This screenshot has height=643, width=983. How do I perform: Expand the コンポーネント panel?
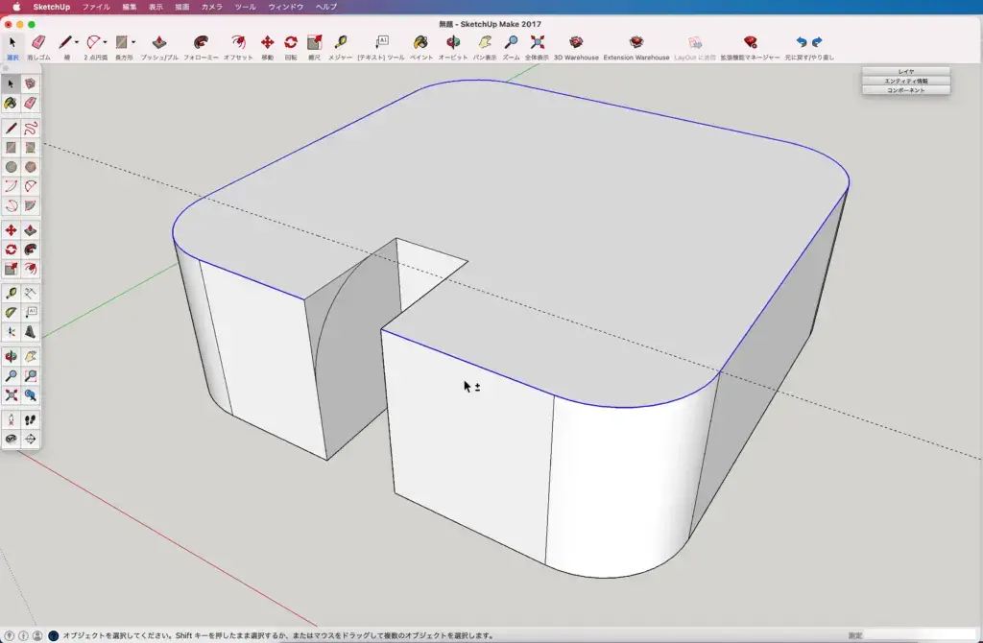tap(906, 90)
